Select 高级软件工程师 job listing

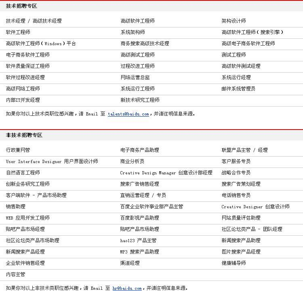[x=138, y=21]
